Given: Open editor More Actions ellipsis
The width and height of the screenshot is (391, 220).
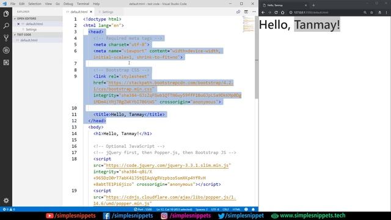Looking at the screenshot, I should point(254,12).
